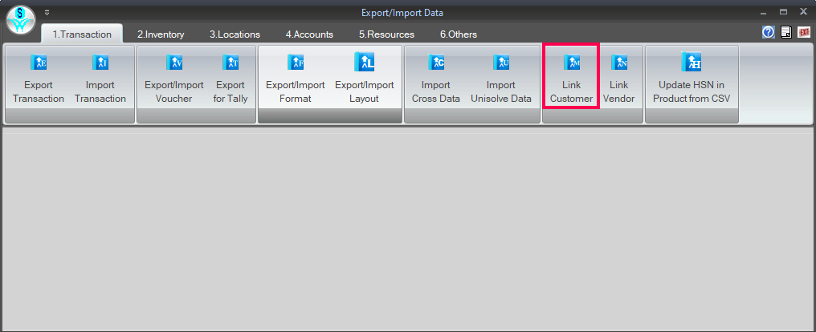Open the round application logo menu
The image size is (816, 332).
pyautogui.click(x=20, y=20)
